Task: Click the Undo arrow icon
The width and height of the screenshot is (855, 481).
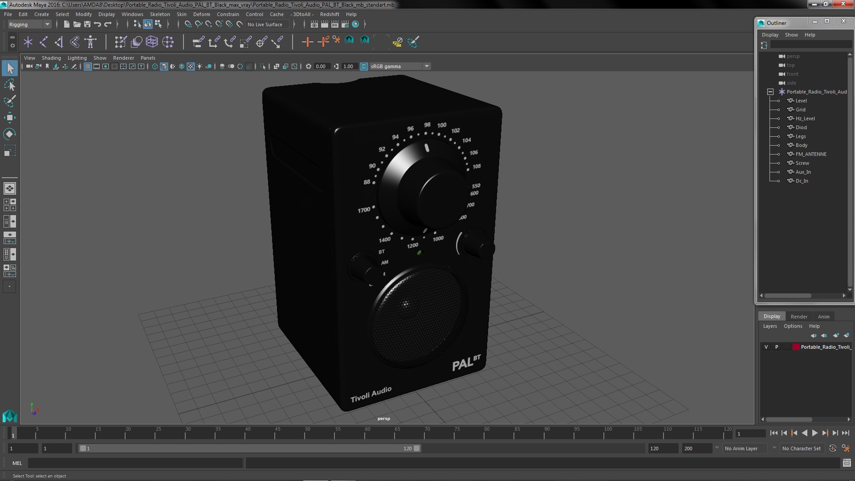Action: (x=97, y=24)
